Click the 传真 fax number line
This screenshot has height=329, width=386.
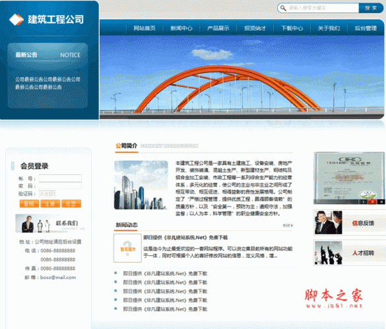tap(50, 268)
